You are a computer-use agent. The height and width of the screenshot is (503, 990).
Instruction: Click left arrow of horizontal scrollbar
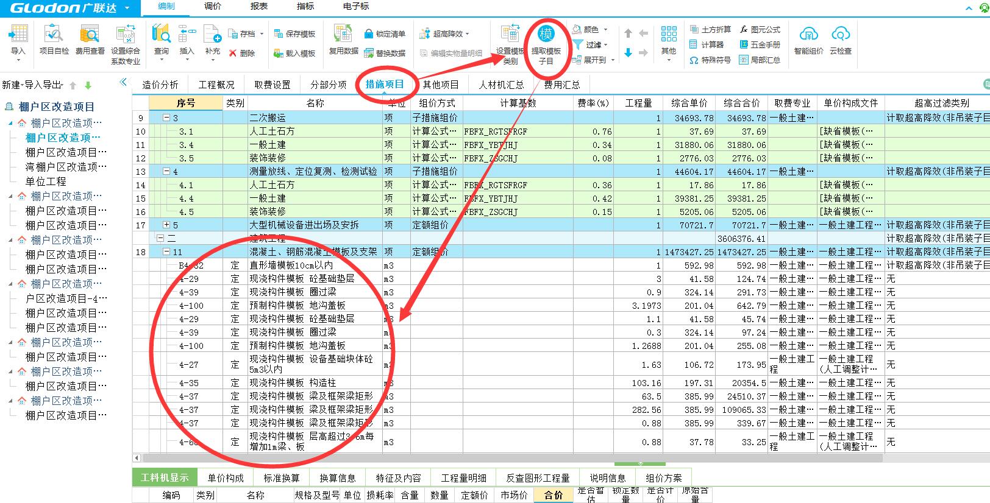coord(137,458)
